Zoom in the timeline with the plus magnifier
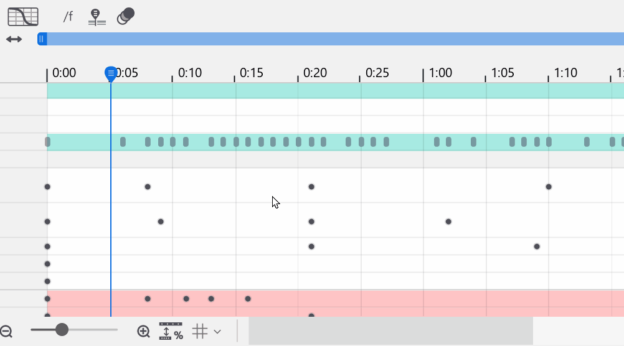The image size is (624, 346). tap(144, 332)
